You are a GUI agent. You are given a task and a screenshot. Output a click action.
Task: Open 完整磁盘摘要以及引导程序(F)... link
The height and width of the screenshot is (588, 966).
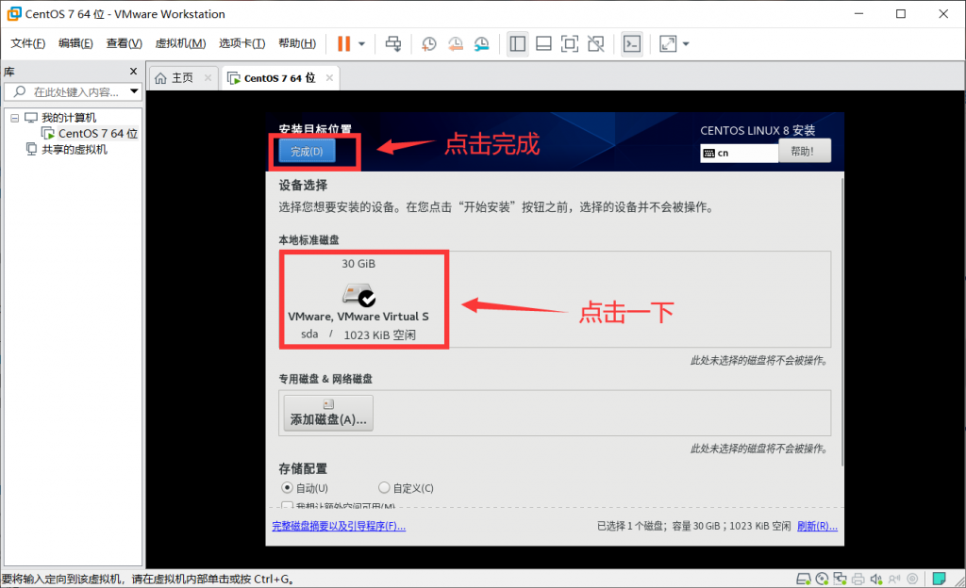click(x=339, y=527)
